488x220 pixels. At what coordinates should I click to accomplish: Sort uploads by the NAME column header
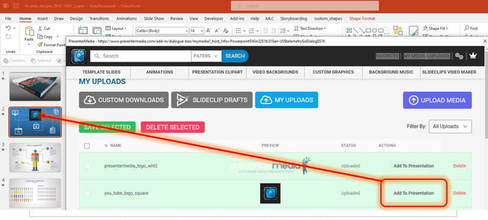click(x=113, y=146)
